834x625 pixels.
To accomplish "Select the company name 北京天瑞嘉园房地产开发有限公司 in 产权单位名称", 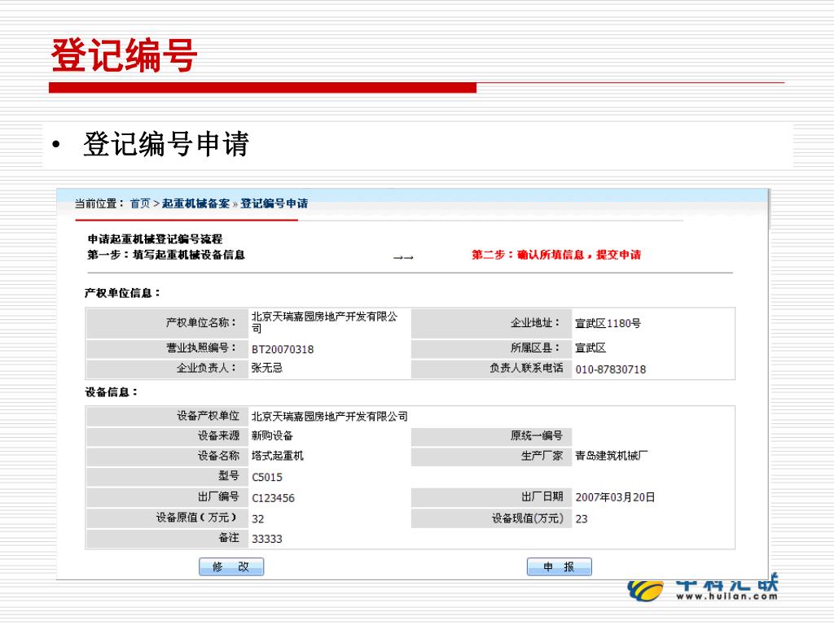I will 324,322.
